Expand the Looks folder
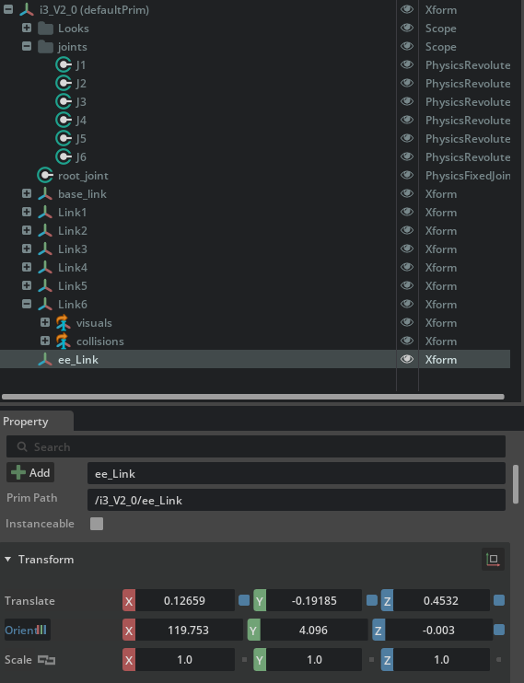Image resolution: width=524 pixels, height=683 pixels. click(x=27, y=28)
